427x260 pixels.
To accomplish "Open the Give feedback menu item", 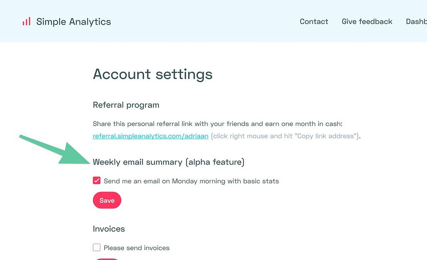I will pyautogui.click(x=367, y=22).
